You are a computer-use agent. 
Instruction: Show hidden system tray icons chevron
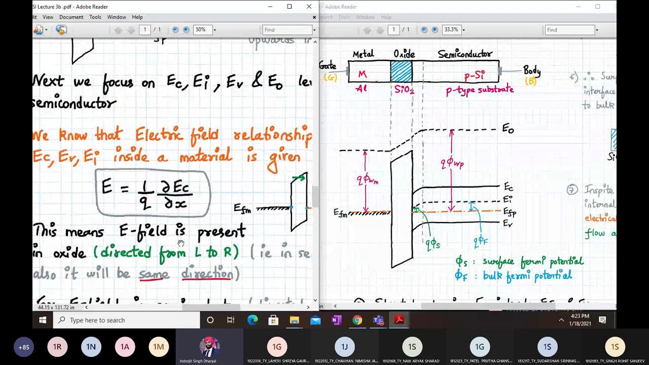click(x=561, y=320)
